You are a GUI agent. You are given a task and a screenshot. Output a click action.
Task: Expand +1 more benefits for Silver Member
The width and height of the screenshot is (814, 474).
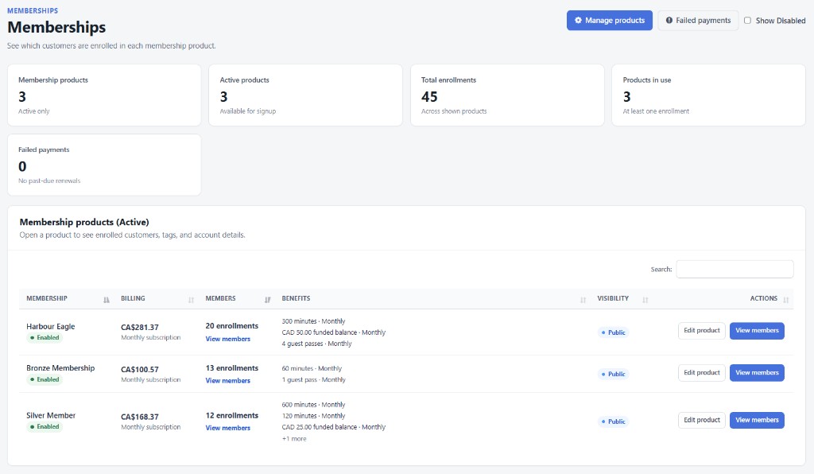(x=294, y=439)
